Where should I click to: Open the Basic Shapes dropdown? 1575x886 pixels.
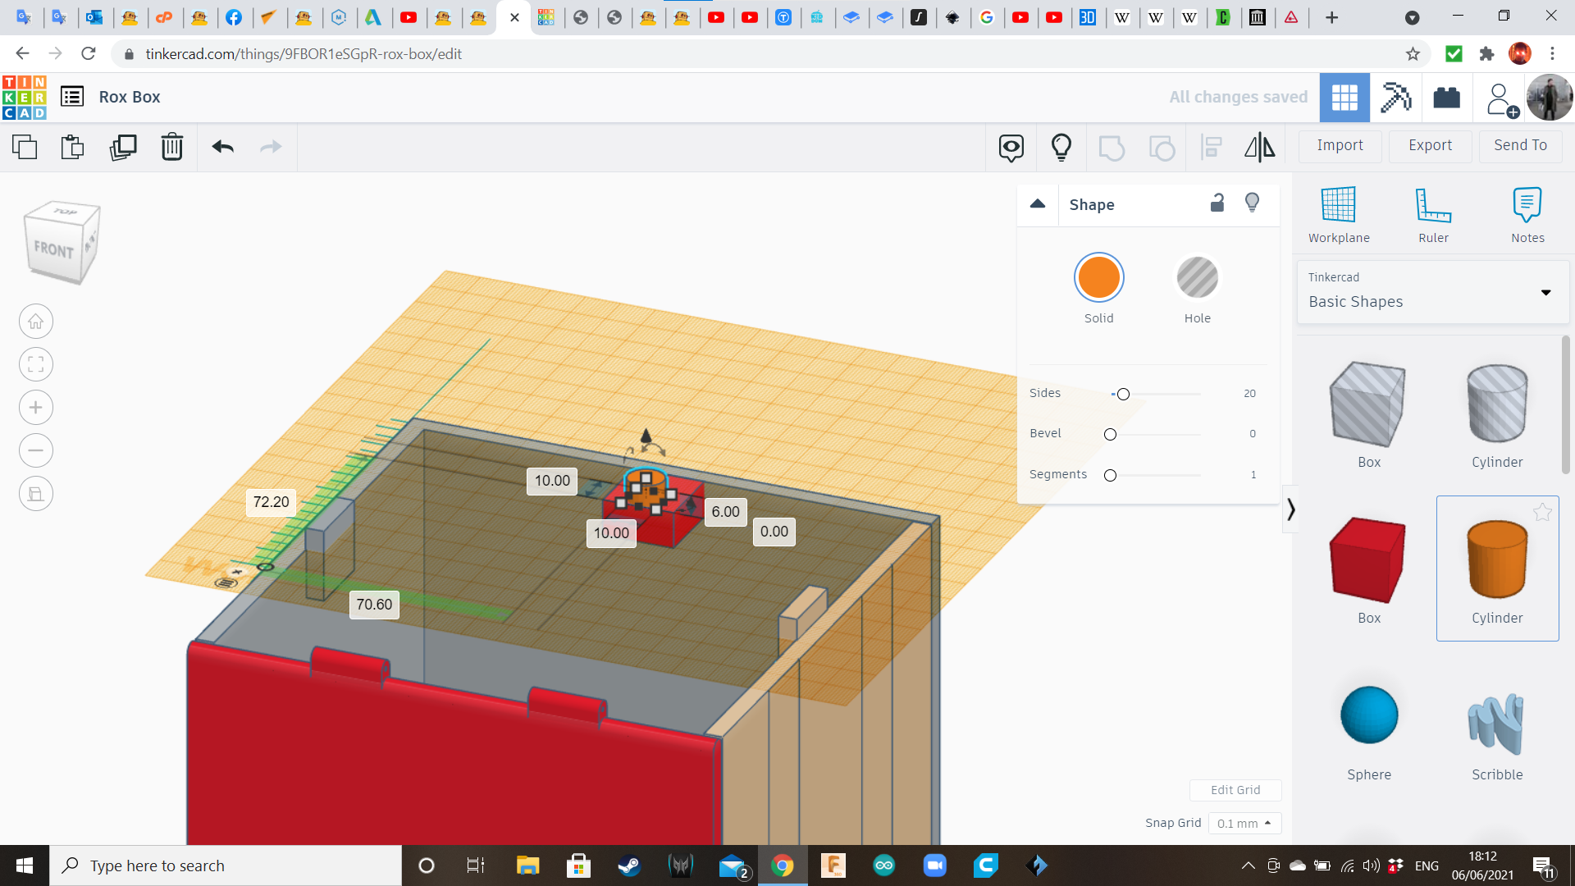1432,292
